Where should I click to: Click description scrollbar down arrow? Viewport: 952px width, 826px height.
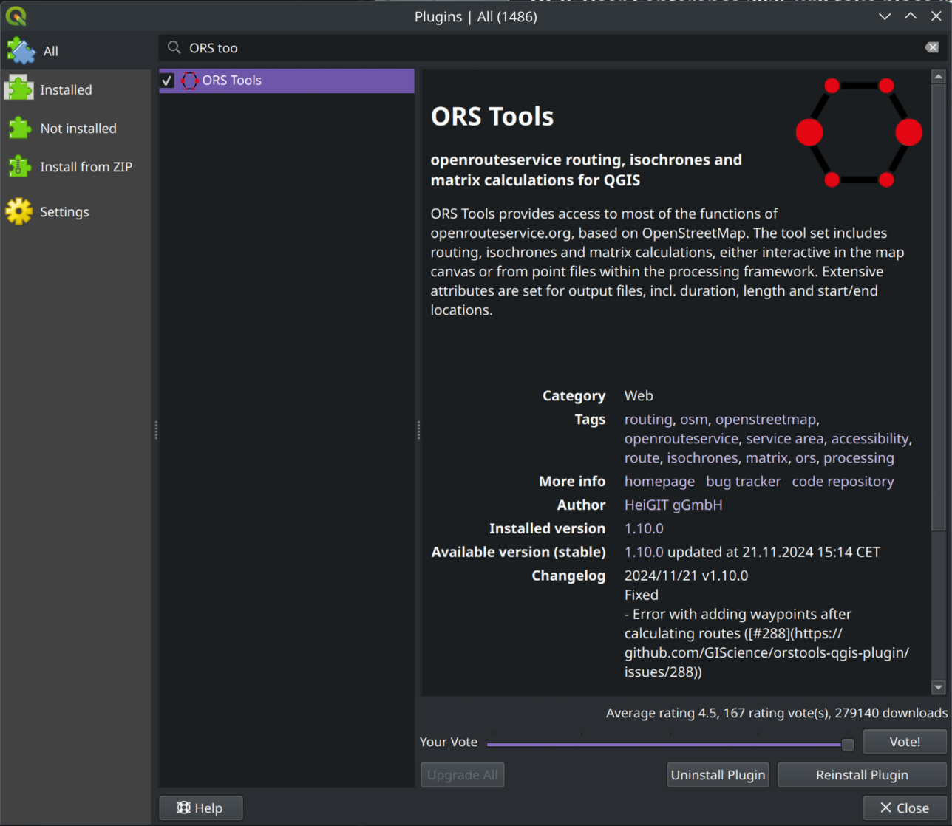[x=938, y=688]
